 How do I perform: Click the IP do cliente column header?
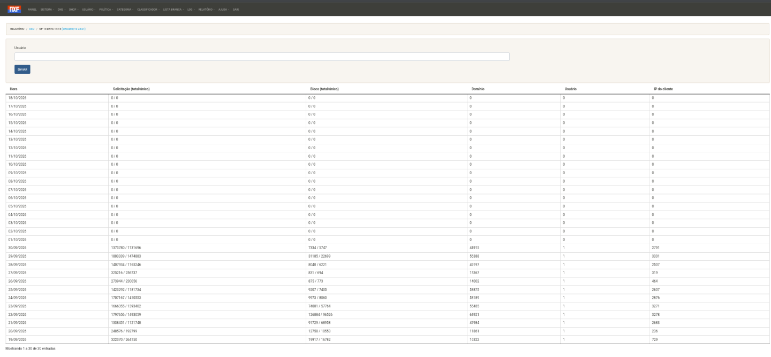(x=663, y=89)
